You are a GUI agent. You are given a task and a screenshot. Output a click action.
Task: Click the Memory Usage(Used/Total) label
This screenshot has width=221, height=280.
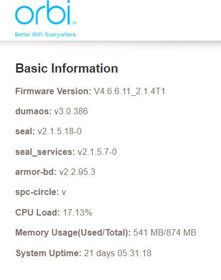click(73, 232)
